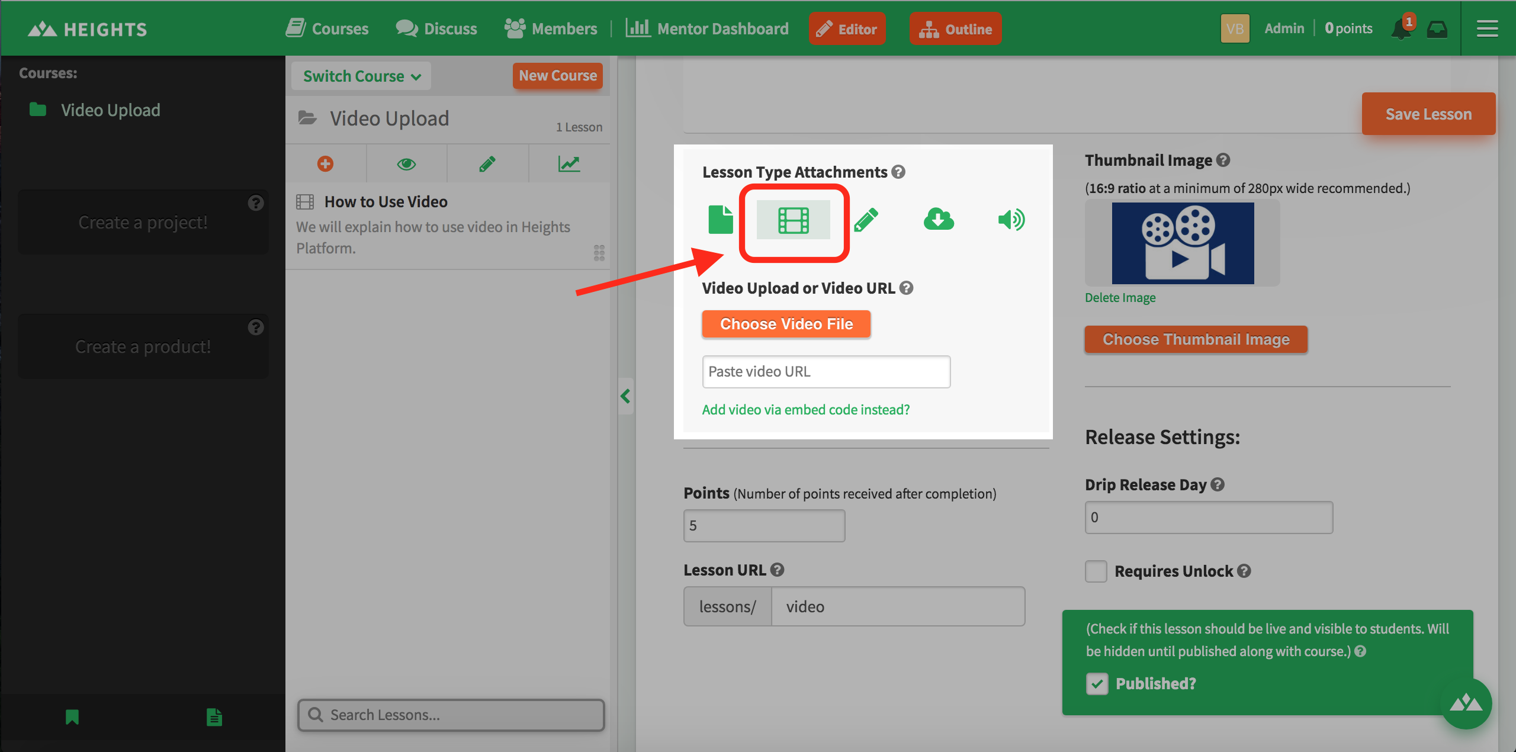Open the hamburger main menu
The width and height of the screenshot is (1516, 752).
[1487, 28]
